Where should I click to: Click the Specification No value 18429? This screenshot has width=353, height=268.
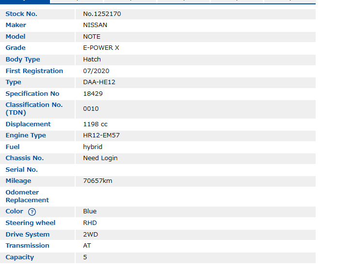[93, 94]
